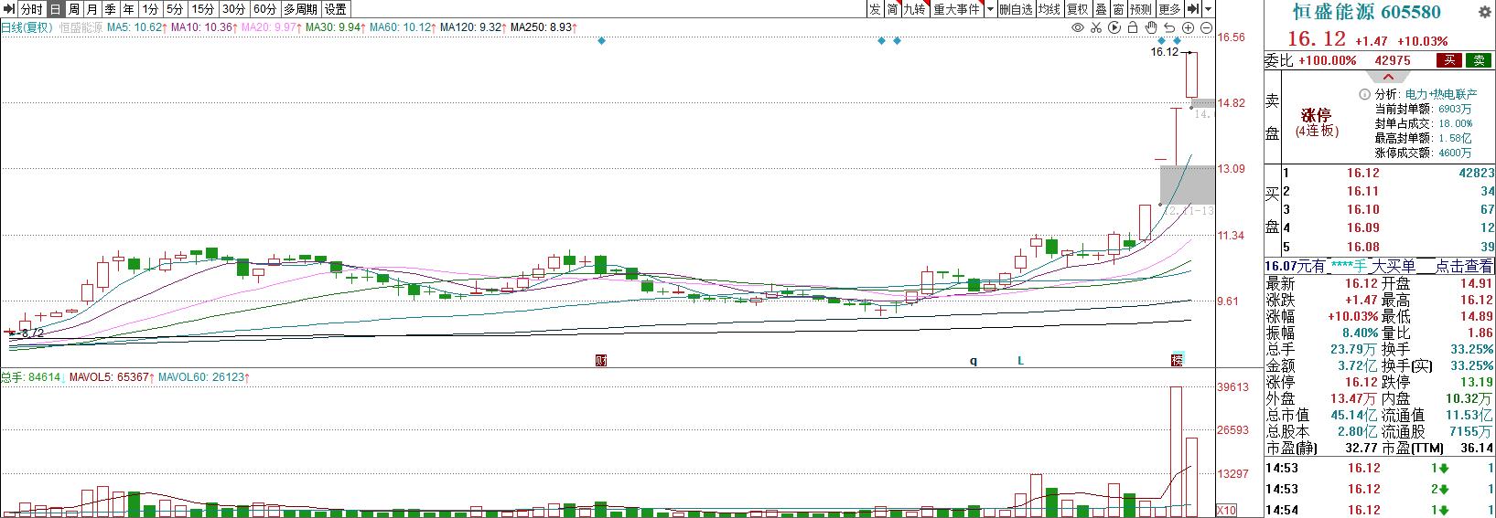Open the 更多 more options button
The width and height of the screenshot is (1496, 518).
(1169, 9)
